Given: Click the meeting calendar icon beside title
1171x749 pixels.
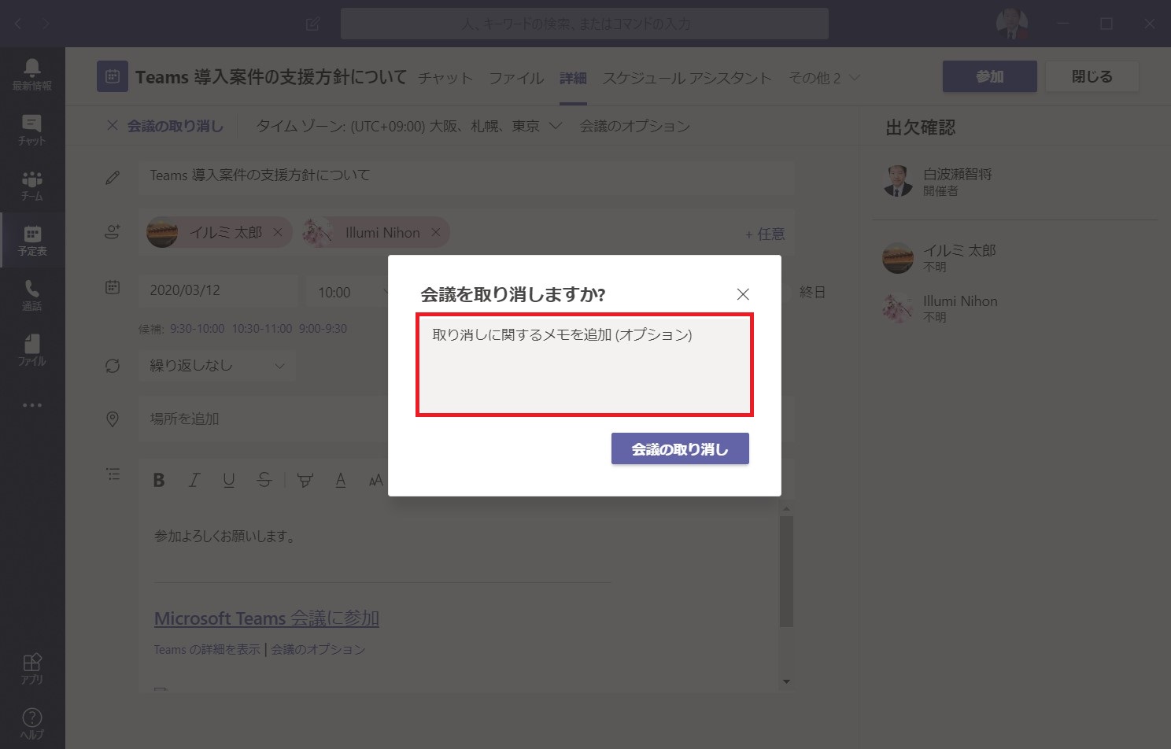Looking at the screenshot, I should [x=113, y=76].
